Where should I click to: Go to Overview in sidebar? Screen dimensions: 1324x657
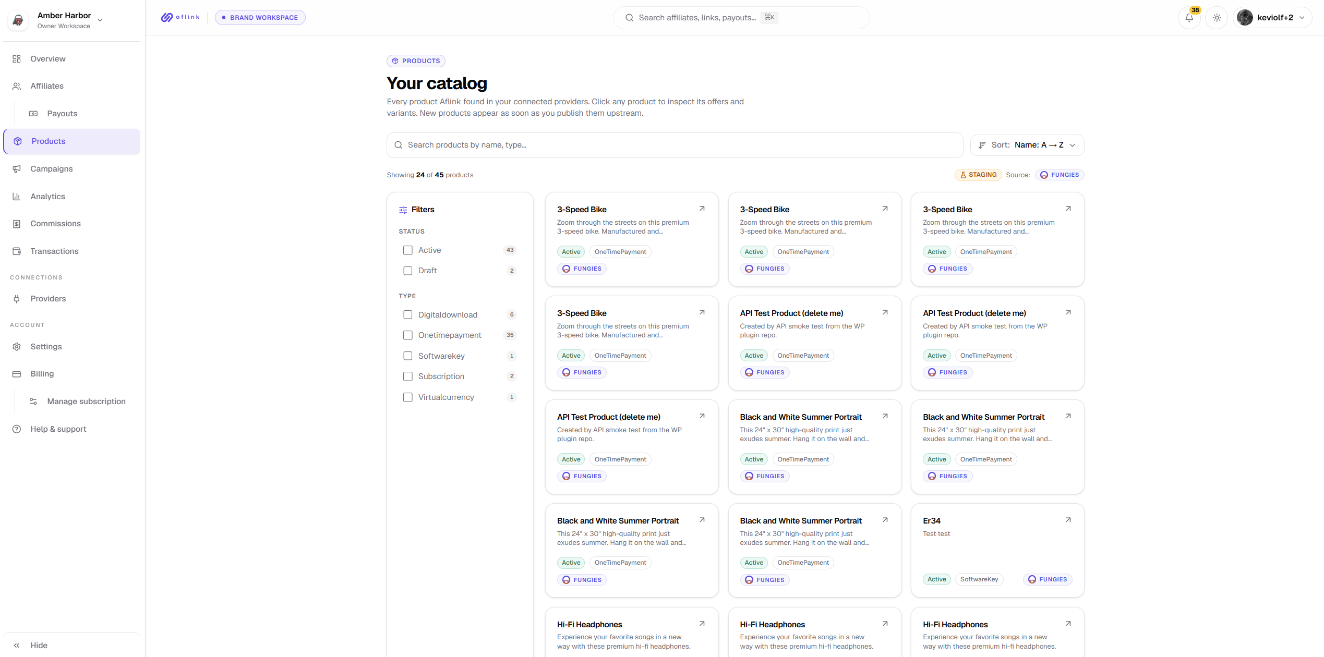(x=72, y=59)
